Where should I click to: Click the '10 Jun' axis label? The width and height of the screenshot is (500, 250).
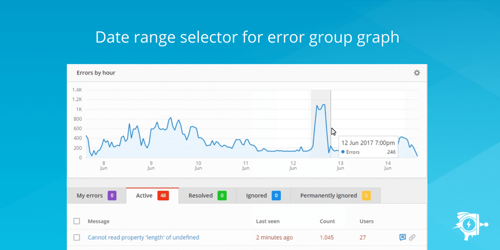(x=198, y=165)
